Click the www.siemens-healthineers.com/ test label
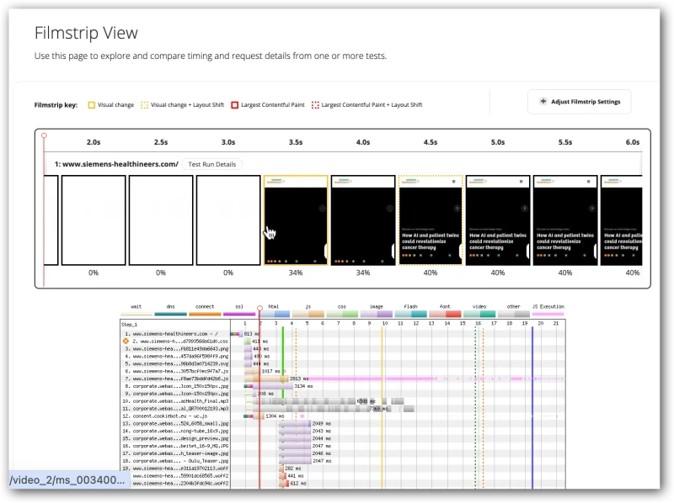The height and width of the screenshot is (503, 674). coord(116,164)
